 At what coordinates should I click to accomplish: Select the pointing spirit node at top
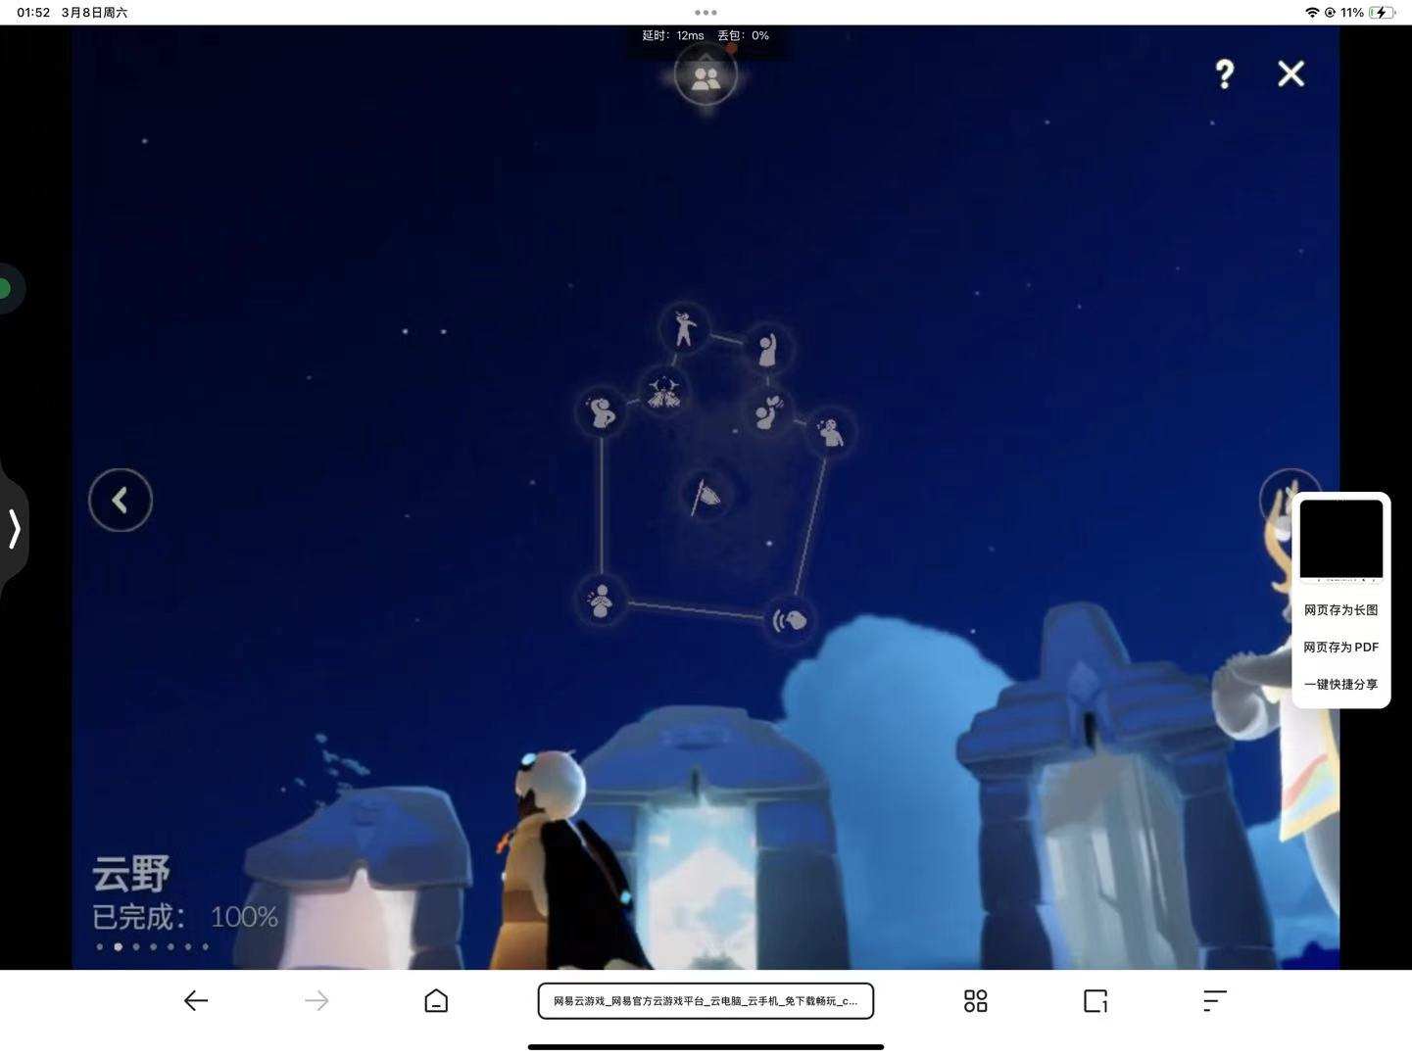click(x=685, y=328)
